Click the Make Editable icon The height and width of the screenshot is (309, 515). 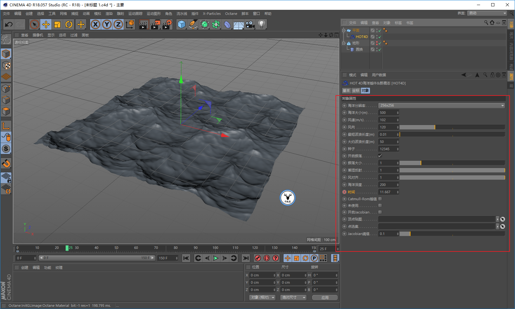click(x=6, y=39)
